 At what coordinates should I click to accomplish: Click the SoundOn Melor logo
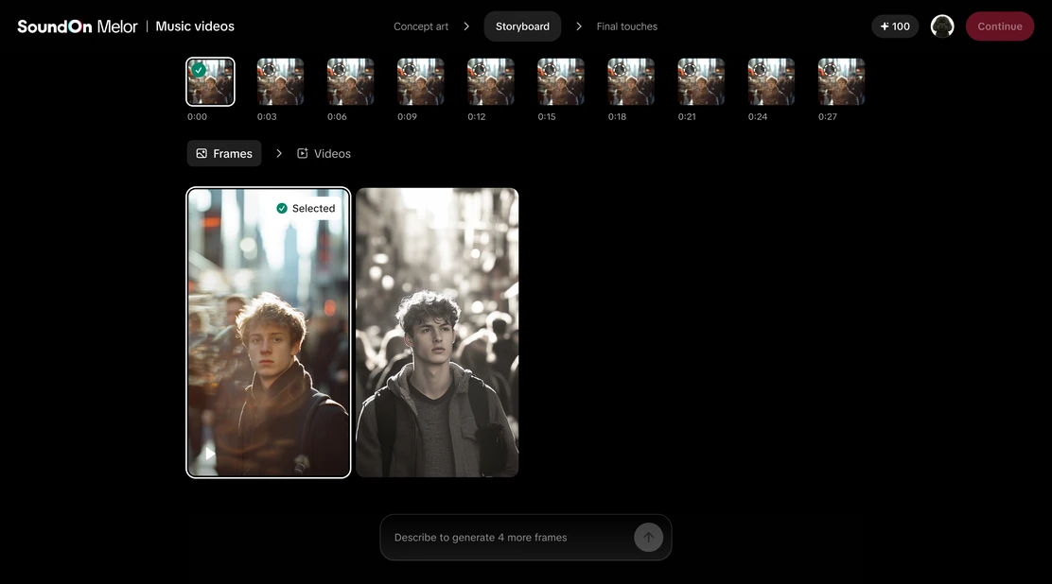click(78, 26)
